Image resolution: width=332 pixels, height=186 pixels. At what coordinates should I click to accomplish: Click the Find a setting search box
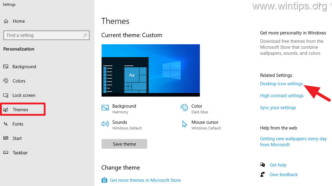[46, 35]
